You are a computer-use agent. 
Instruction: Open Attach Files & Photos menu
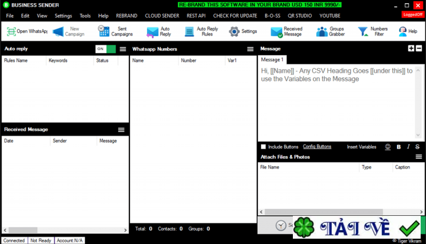click(x=419, y=157)
